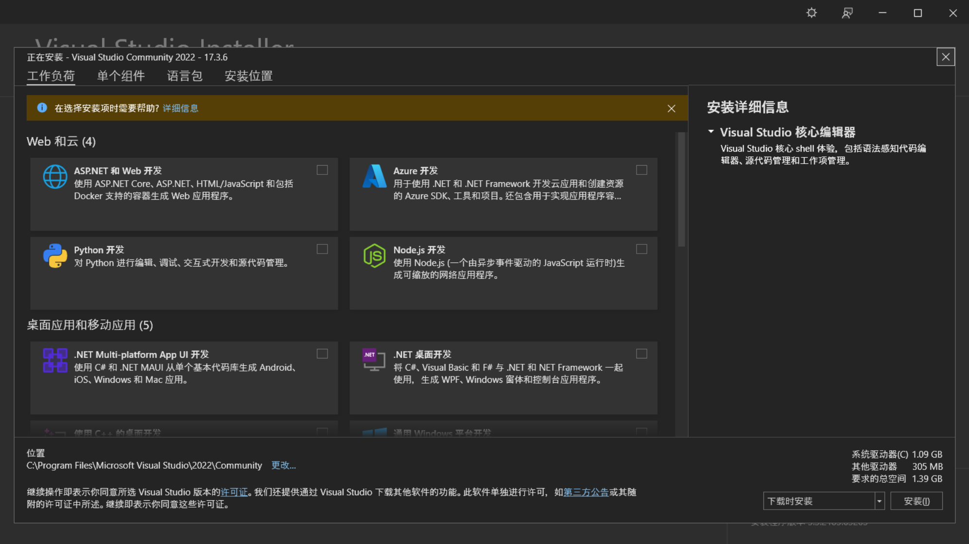This screenshot has height=544, width=969.
Task: Open the feedback icon in title bar
Action: 847,13
